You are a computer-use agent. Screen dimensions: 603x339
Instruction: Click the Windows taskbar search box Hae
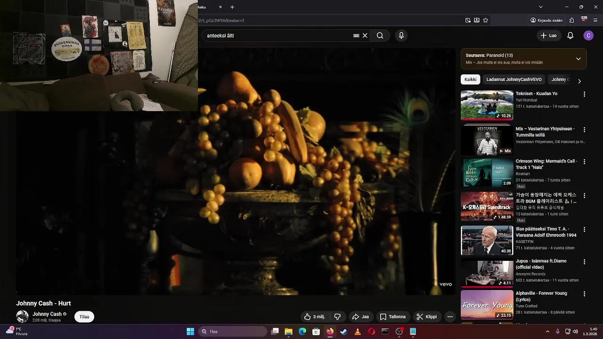coord(233,331)
